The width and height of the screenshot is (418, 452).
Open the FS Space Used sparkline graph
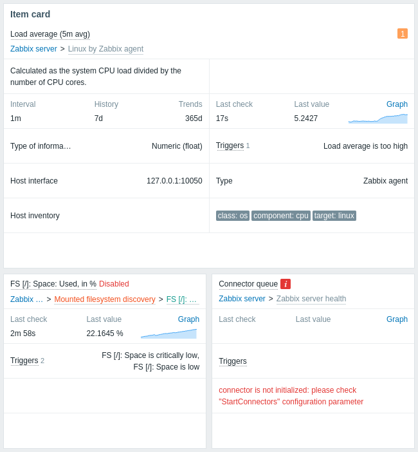169,334
